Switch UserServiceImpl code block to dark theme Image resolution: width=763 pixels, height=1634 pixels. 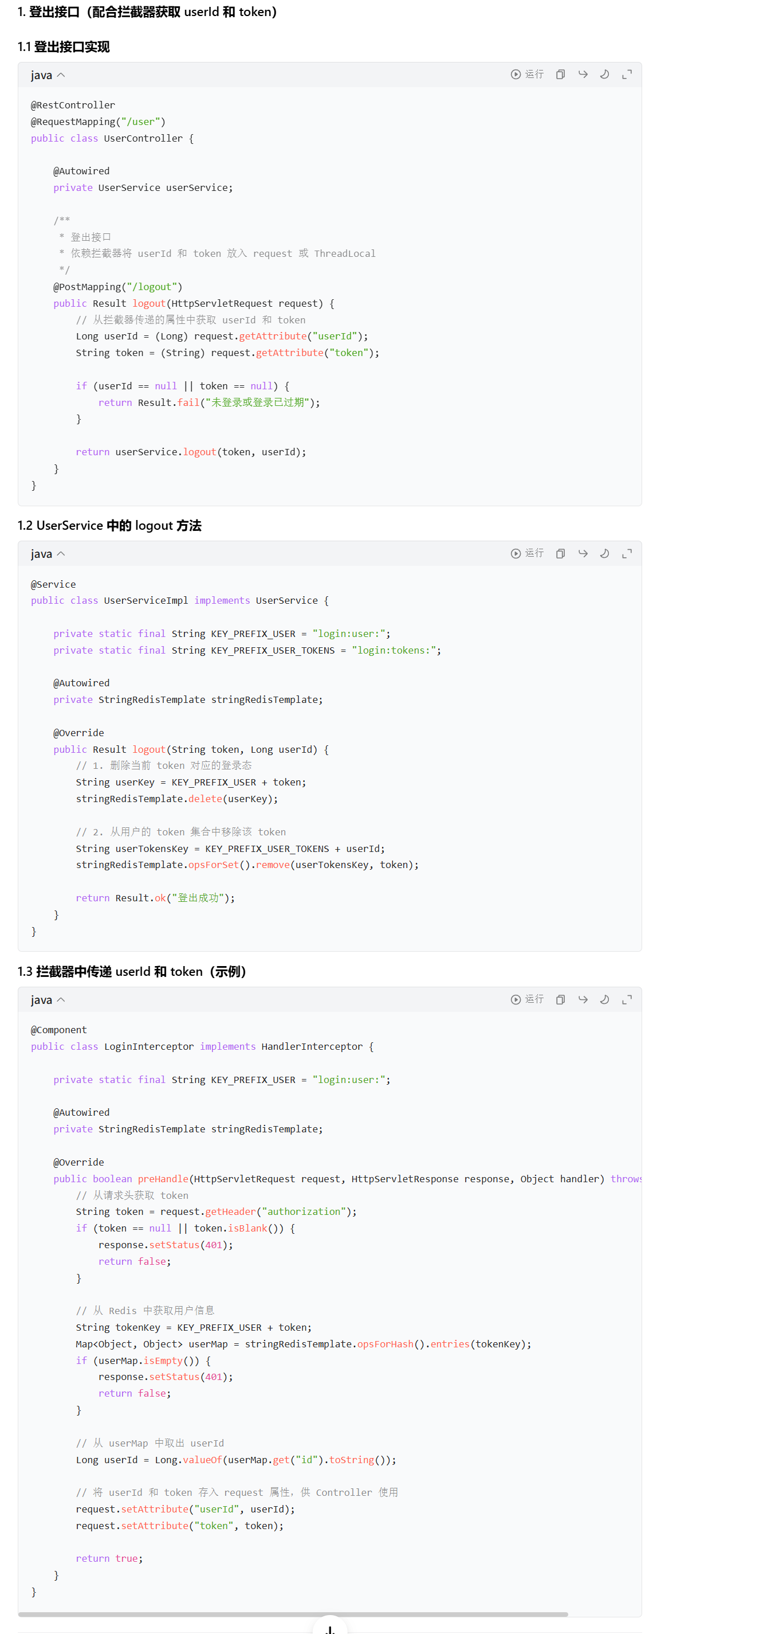(604, 553)
